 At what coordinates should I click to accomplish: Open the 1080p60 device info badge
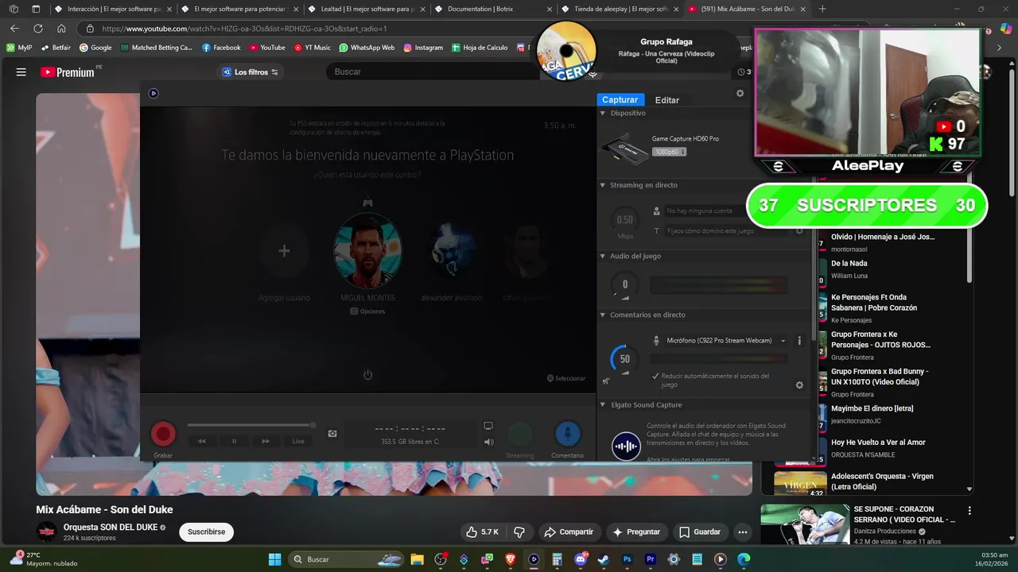[669, 152]
